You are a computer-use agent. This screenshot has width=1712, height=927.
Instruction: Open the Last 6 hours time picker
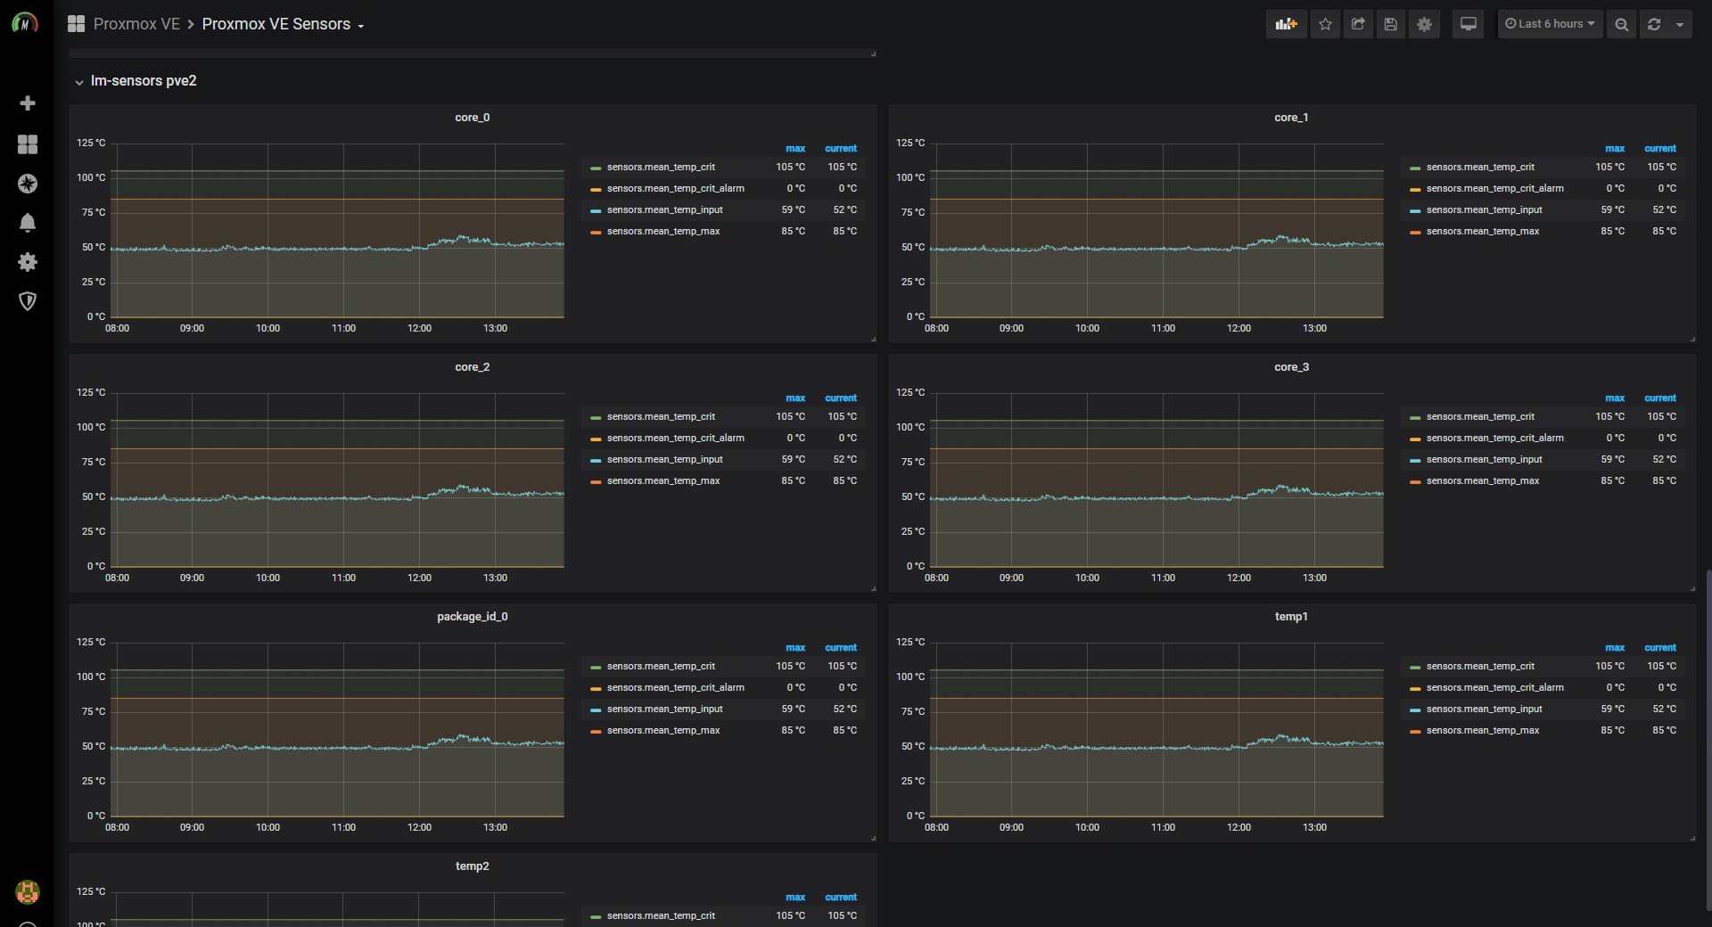coord(1550,24)
